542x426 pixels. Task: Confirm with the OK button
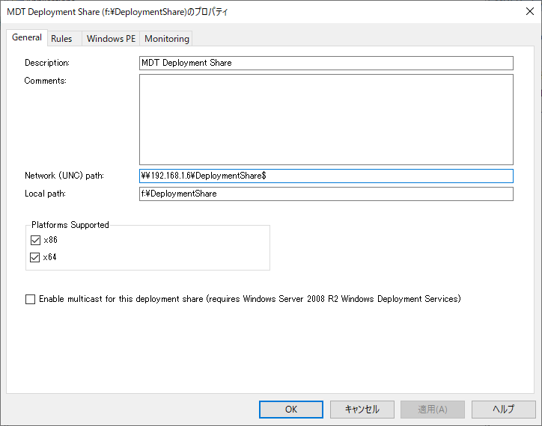click(291, 410)
